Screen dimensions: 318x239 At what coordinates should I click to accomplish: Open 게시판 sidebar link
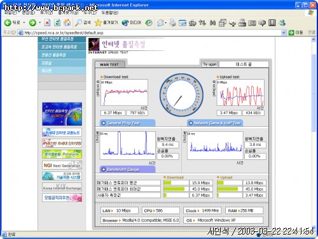pos(62,71)
